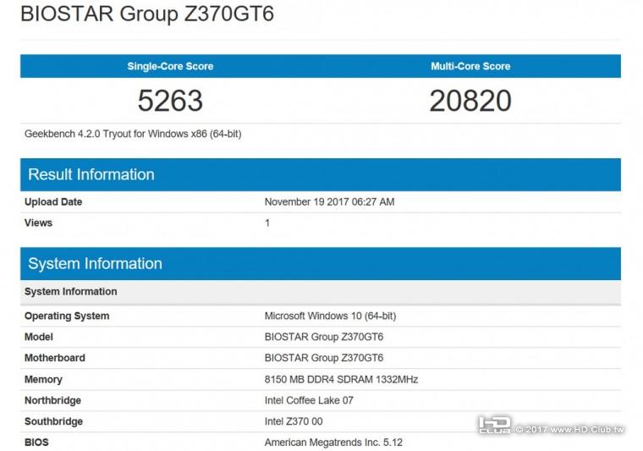Select the Intel Coffee Lake 07 value
643x451 pixels.
tap(309, 400)
